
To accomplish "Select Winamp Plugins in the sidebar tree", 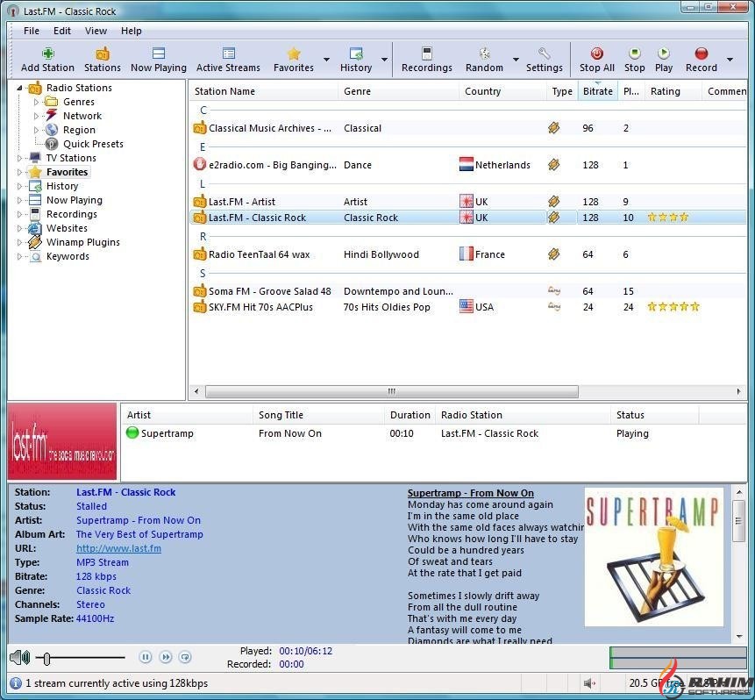I will 82,242.
